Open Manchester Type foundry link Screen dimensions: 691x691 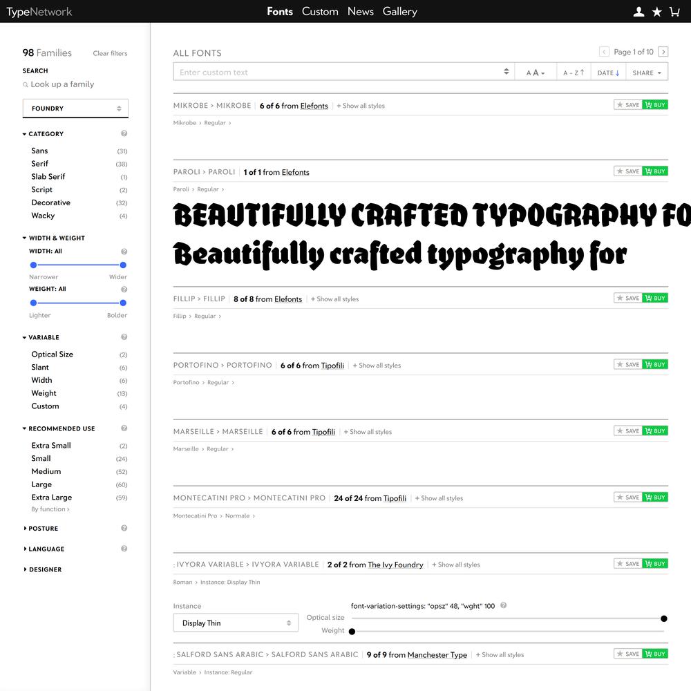(x=437, y=655)
